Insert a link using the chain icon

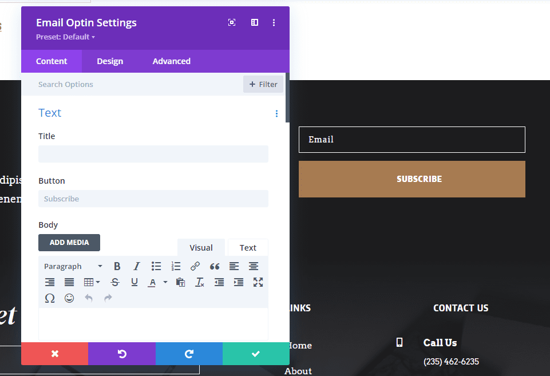(x=195, y=266)
